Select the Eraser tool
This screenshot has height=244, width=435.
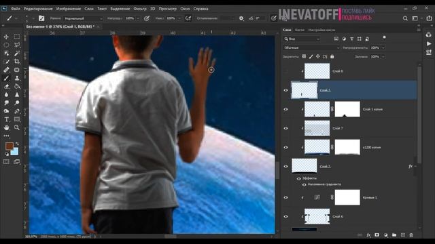6,86
